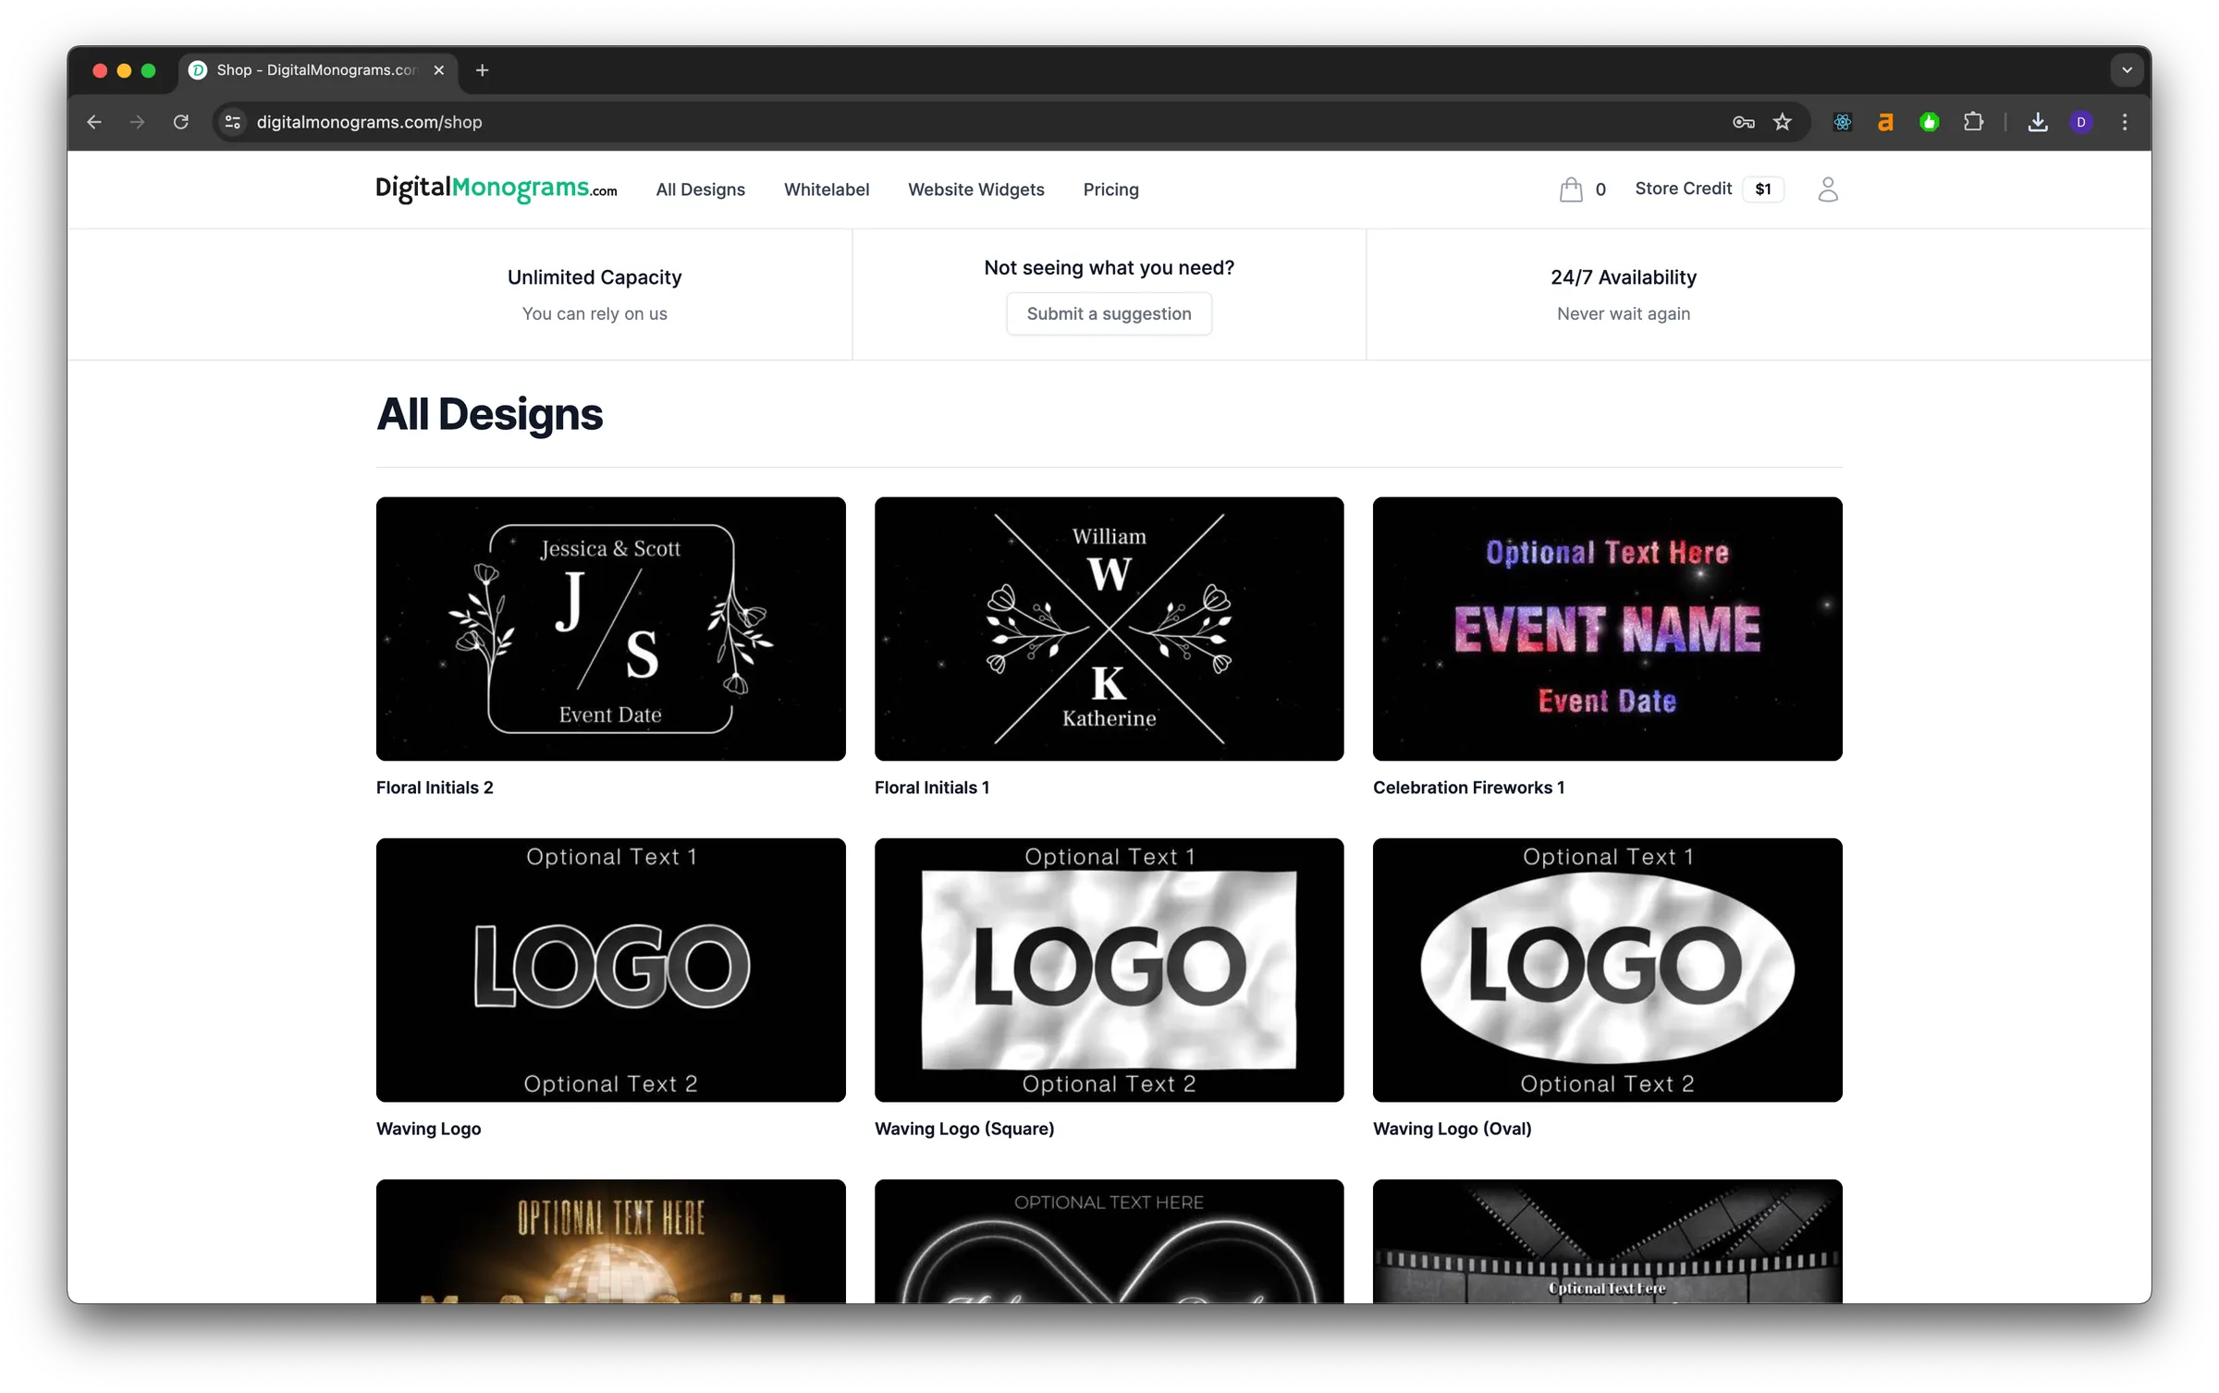Open the password manager key icon
This screenshot has width=2219, height=1393.
1743,121
